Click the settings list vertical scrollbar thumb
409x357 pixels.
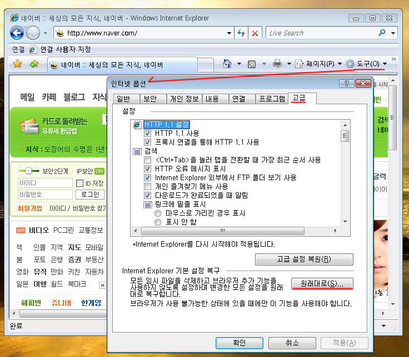(345, 136)
